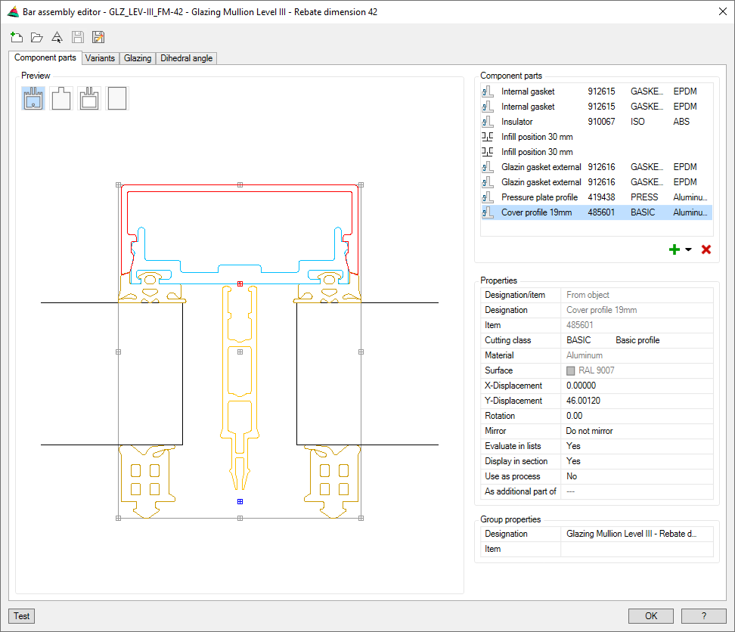Screen dimensions: 735x632
Task: Click the New bar assembly icon
Action: [x=17, y=37]
